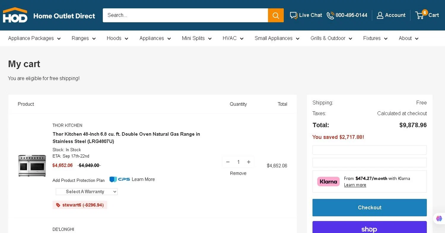Click the My cart heading
Screen dimensions: 445x233
pos(24,64)
